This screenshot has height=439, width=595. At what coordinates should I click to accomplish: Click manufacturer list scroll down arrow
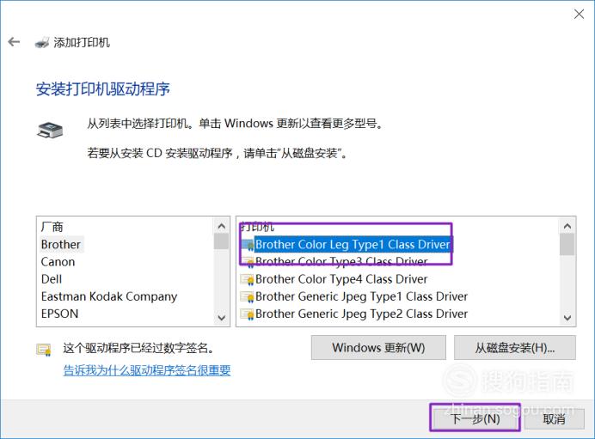click(x=222, y=318)
